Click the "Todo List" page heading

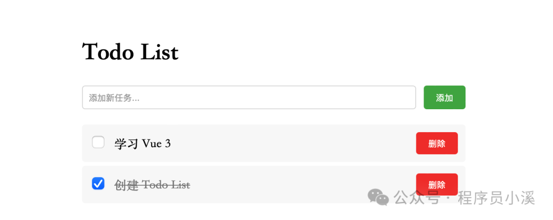[131, 52]
